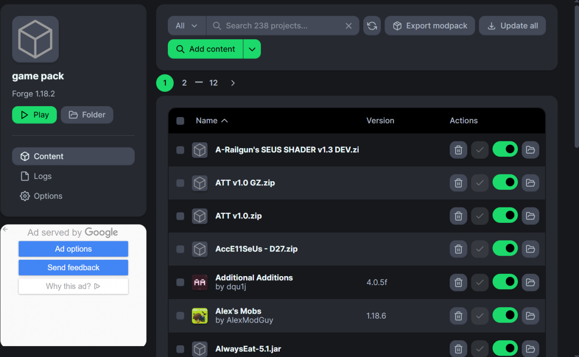This screenshot has height=357, width=579.
Task: Tick the ATT v1.0.zip checkbox
Action: tap(180, 216)
